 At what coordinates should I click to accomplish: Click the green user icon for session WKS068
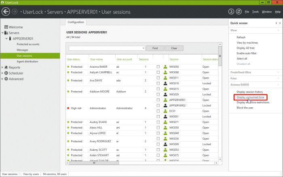[165, 72]
